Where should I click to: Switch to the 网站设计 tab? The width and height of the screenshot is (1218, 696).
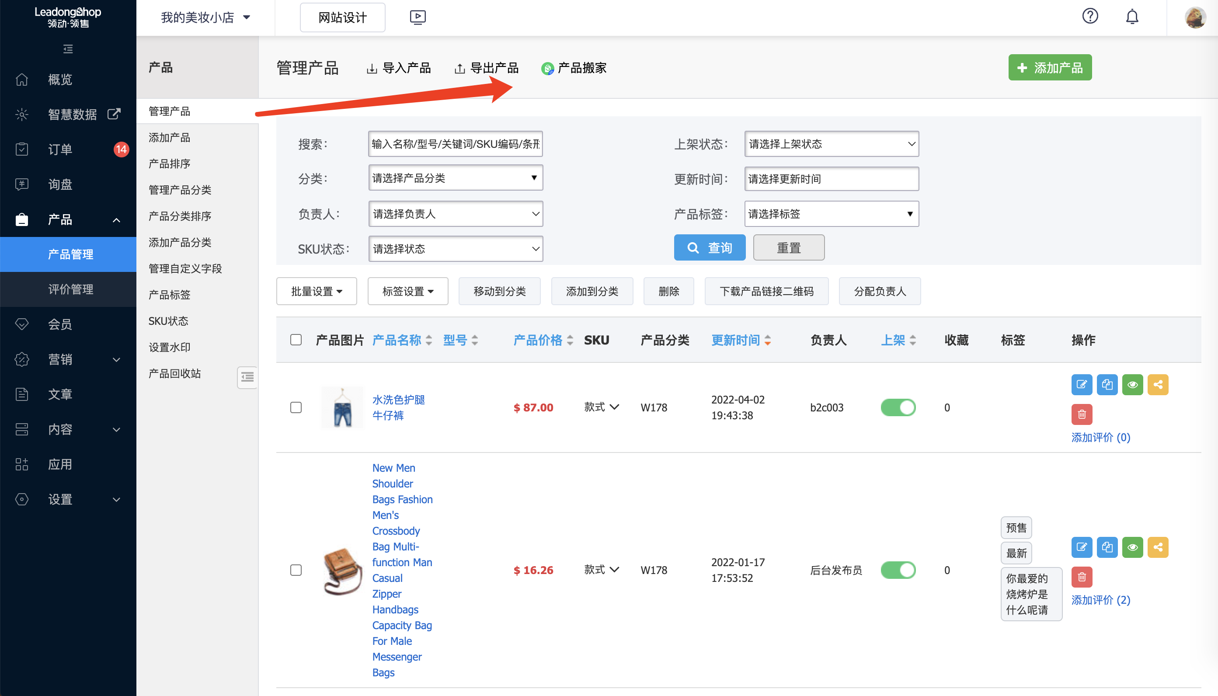(x=342, y=17)
